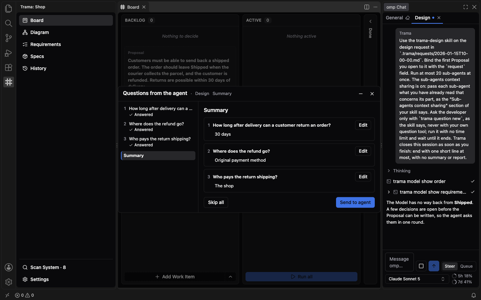Image resolution: width=481 pixels, height=300 pixels.
Task: Select the Summary item in question list
Action: [x=158, y=156]
